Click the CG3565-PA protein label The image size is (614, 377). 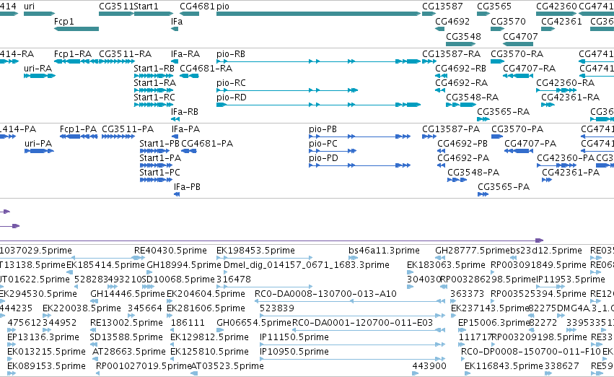coord(504,187)
